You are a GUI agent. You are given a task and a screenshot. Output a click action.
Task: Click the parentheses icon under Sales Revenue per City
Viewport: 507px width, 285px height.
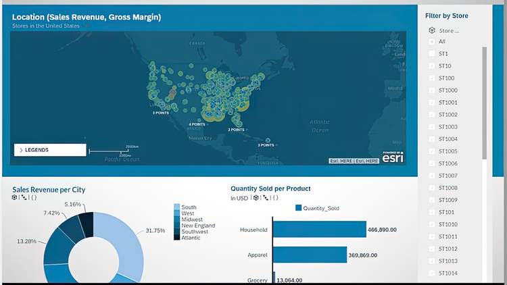[34, 197]
